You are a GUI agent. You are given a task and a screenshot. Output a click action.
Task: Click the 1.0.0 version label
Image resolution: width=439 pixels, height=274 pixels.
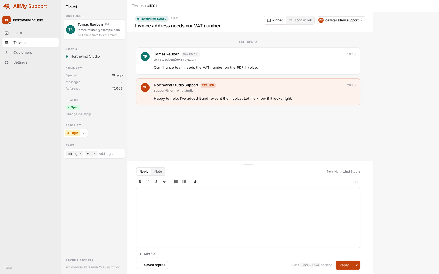pos(8,268)
